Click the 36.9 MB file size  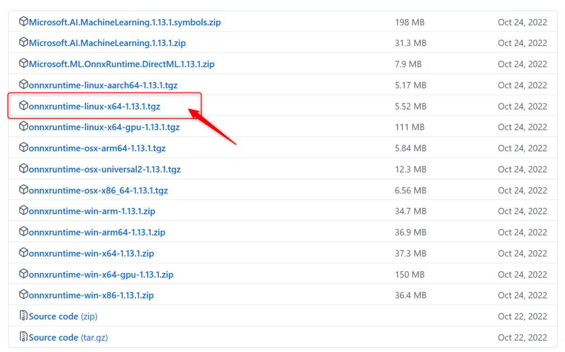pos(411,232)
